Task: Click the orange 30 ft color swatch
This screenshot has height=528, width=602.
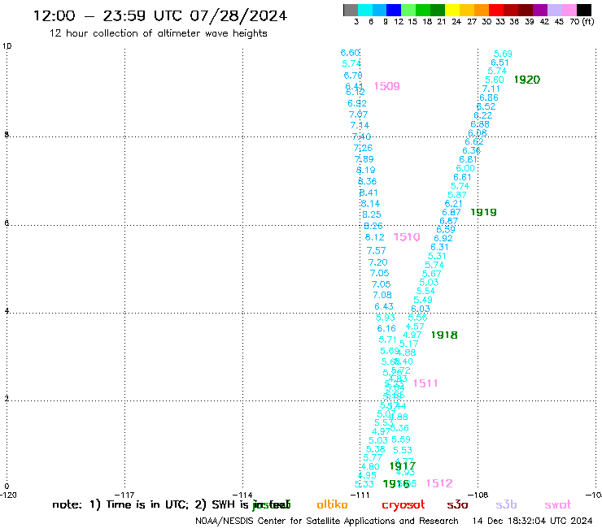Action: pyautogui.click(x=482, y=10)
